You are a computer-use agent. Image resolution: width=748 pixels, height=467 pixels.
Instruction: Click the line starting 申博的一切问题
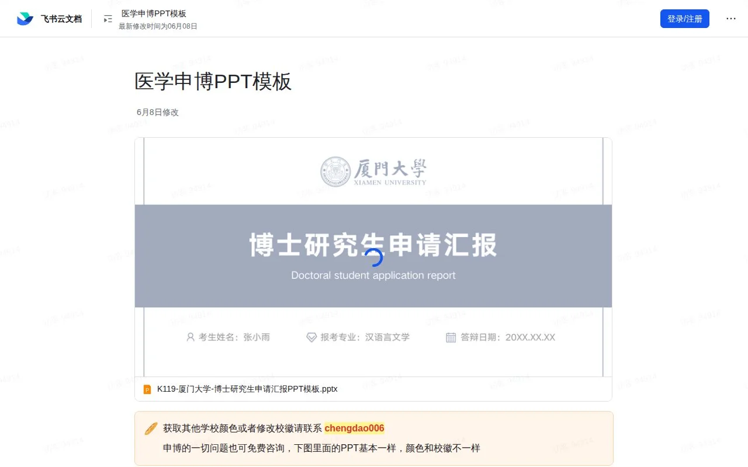click(x=321, y=448)
